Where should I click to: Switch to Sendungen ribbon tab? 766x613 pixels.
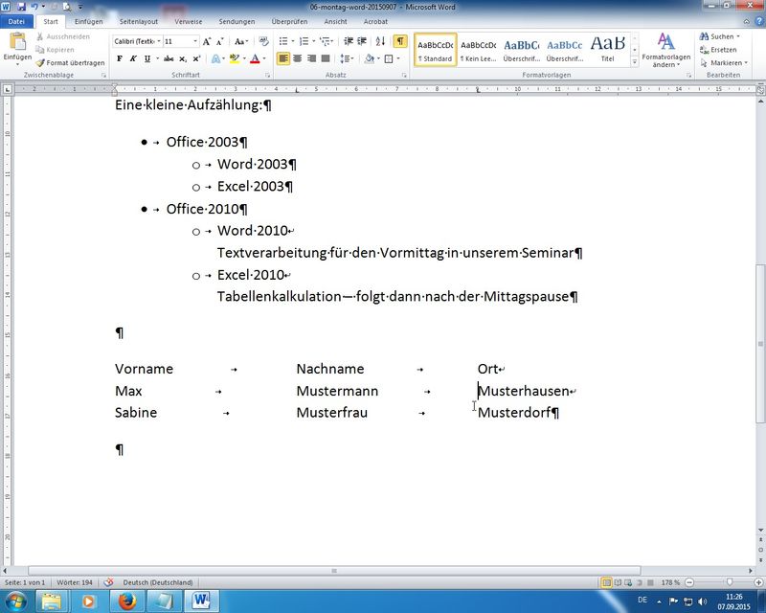[x=237, y=21]
